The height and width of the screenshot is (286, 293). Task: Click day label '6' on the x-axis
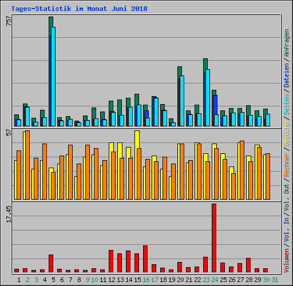click(62, 280)
